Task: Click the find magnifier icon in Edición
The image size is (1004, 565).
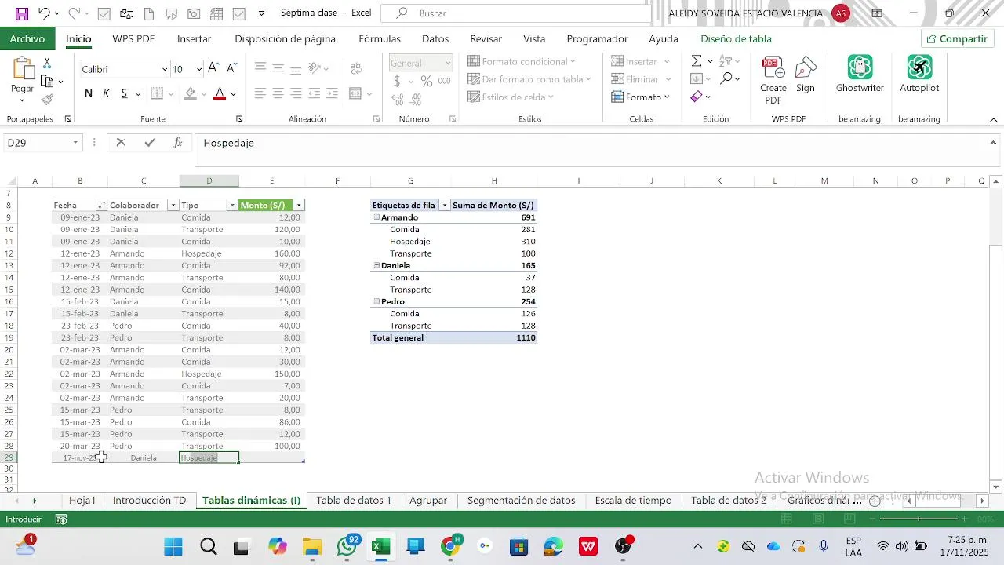Action: [726, 78]
